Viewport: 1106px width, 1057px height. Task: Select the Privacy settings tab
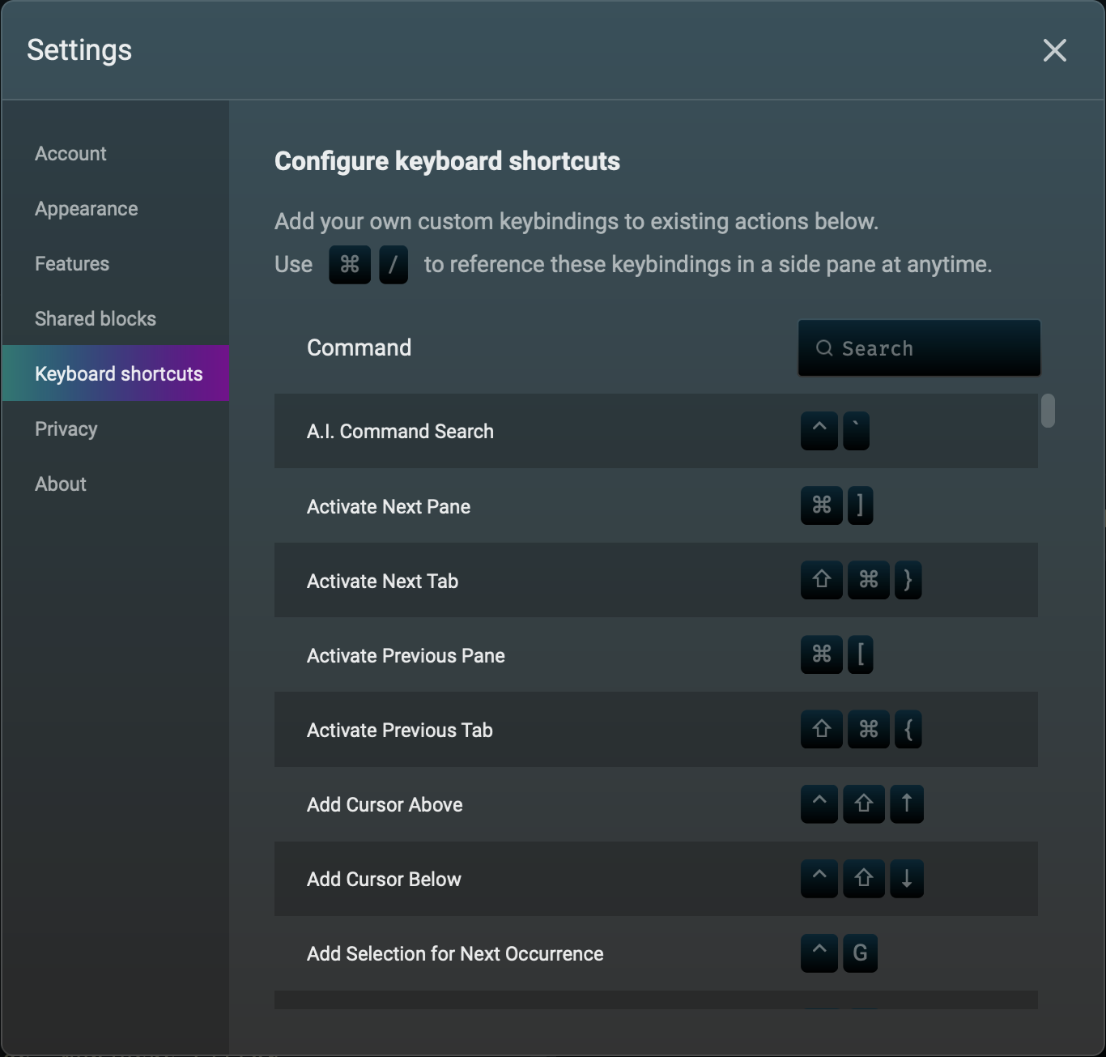[x=66, y=429]
